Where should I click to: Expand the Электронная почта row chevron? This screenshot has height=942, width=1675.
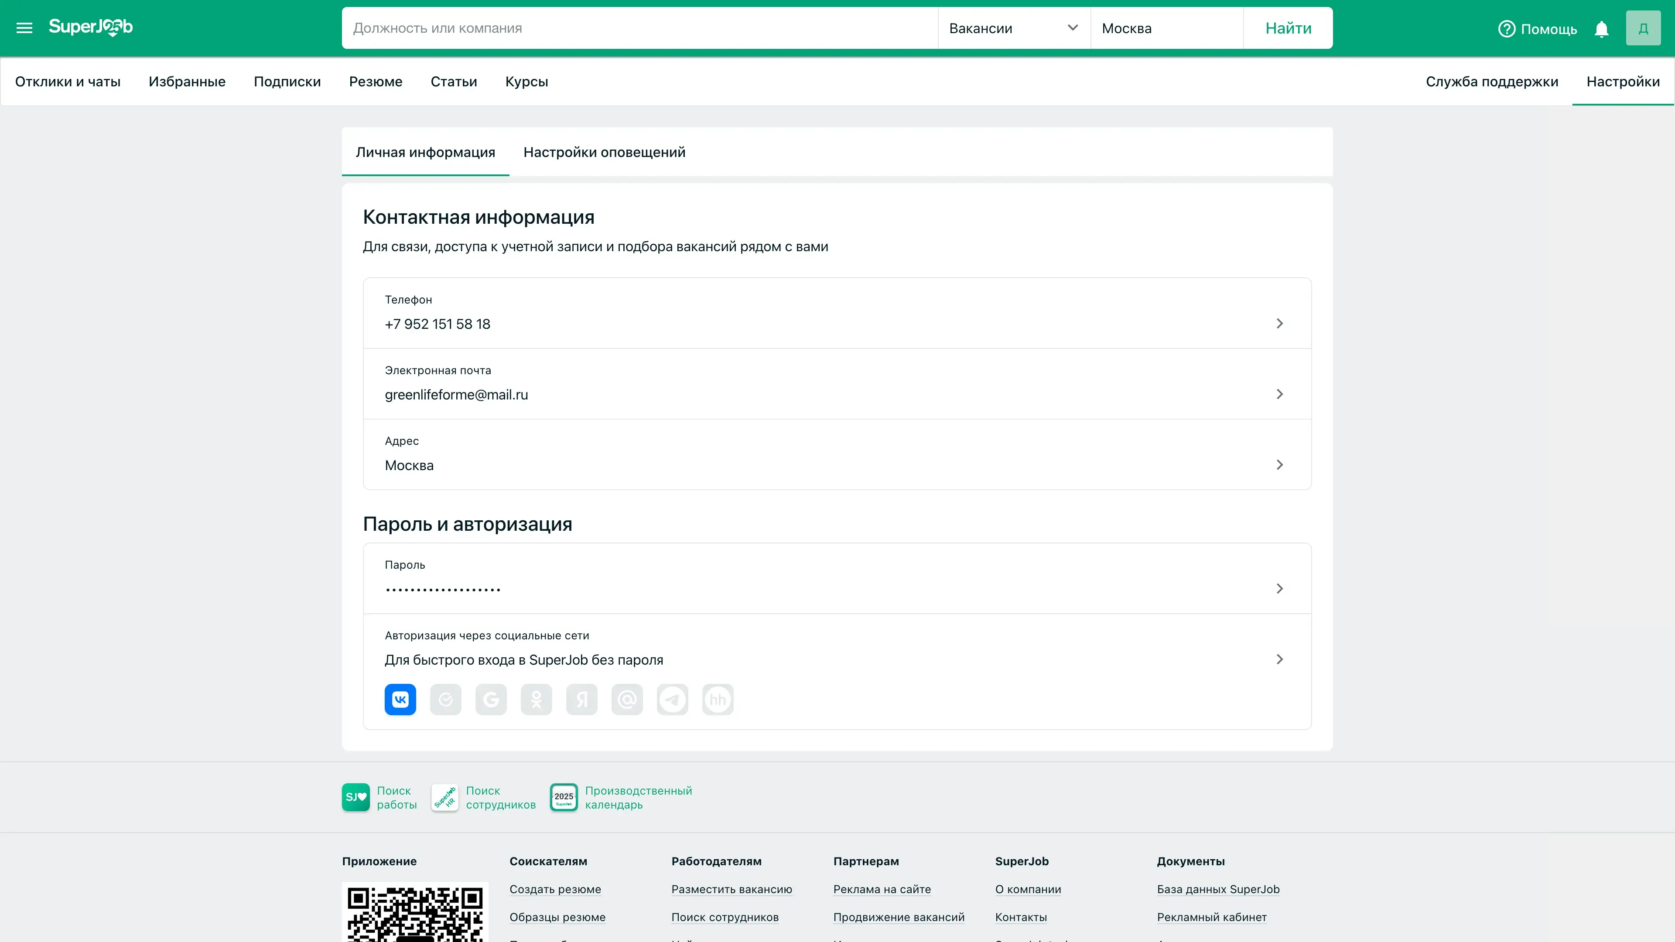pyautogui.click(x=1279, y=394)
